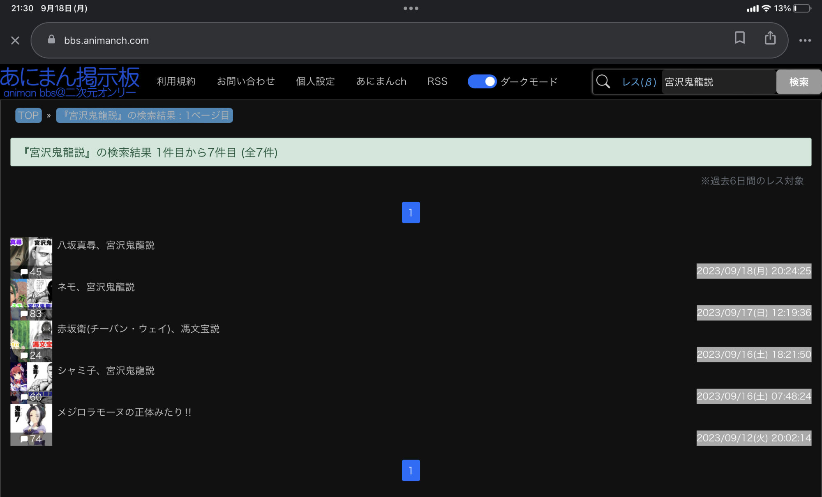Click the あにまん掲示板 site logo
Screen dimensions: 822x497
(x=70, y=81)
